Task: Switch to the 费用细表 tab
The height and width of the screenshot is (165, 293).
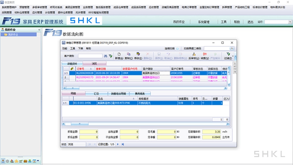Action: point(140,94)
